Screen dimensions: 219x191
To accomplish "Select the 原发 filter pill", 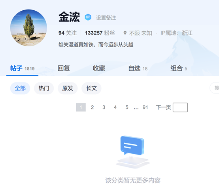I will coord(68,88).
